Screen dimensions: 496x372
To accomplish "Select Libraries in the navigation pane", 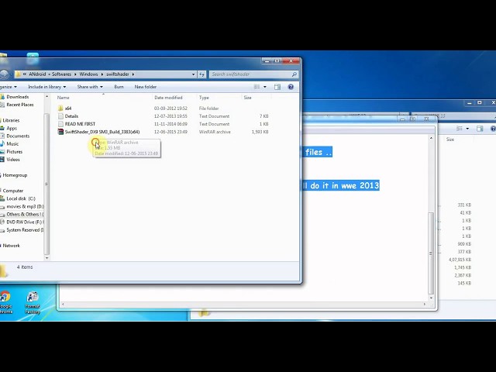I will [11, 120].
